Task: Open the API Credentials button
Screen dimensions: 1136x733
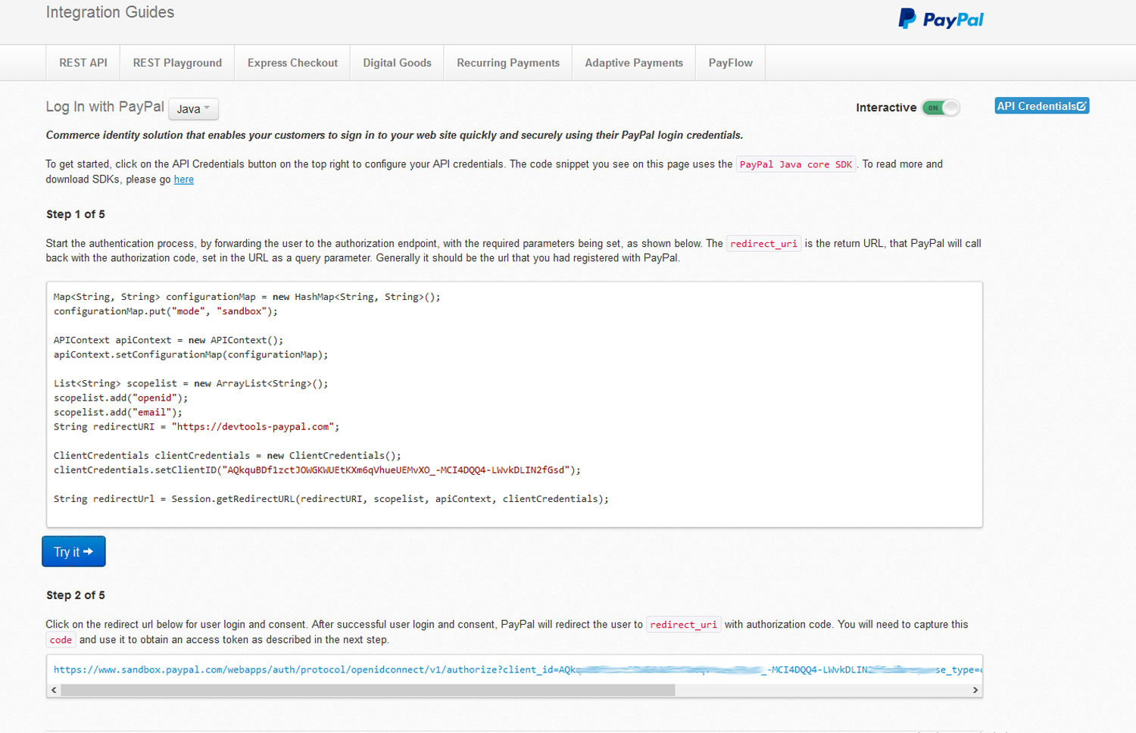Action: pyautogui.click(x=1042, y=106)
